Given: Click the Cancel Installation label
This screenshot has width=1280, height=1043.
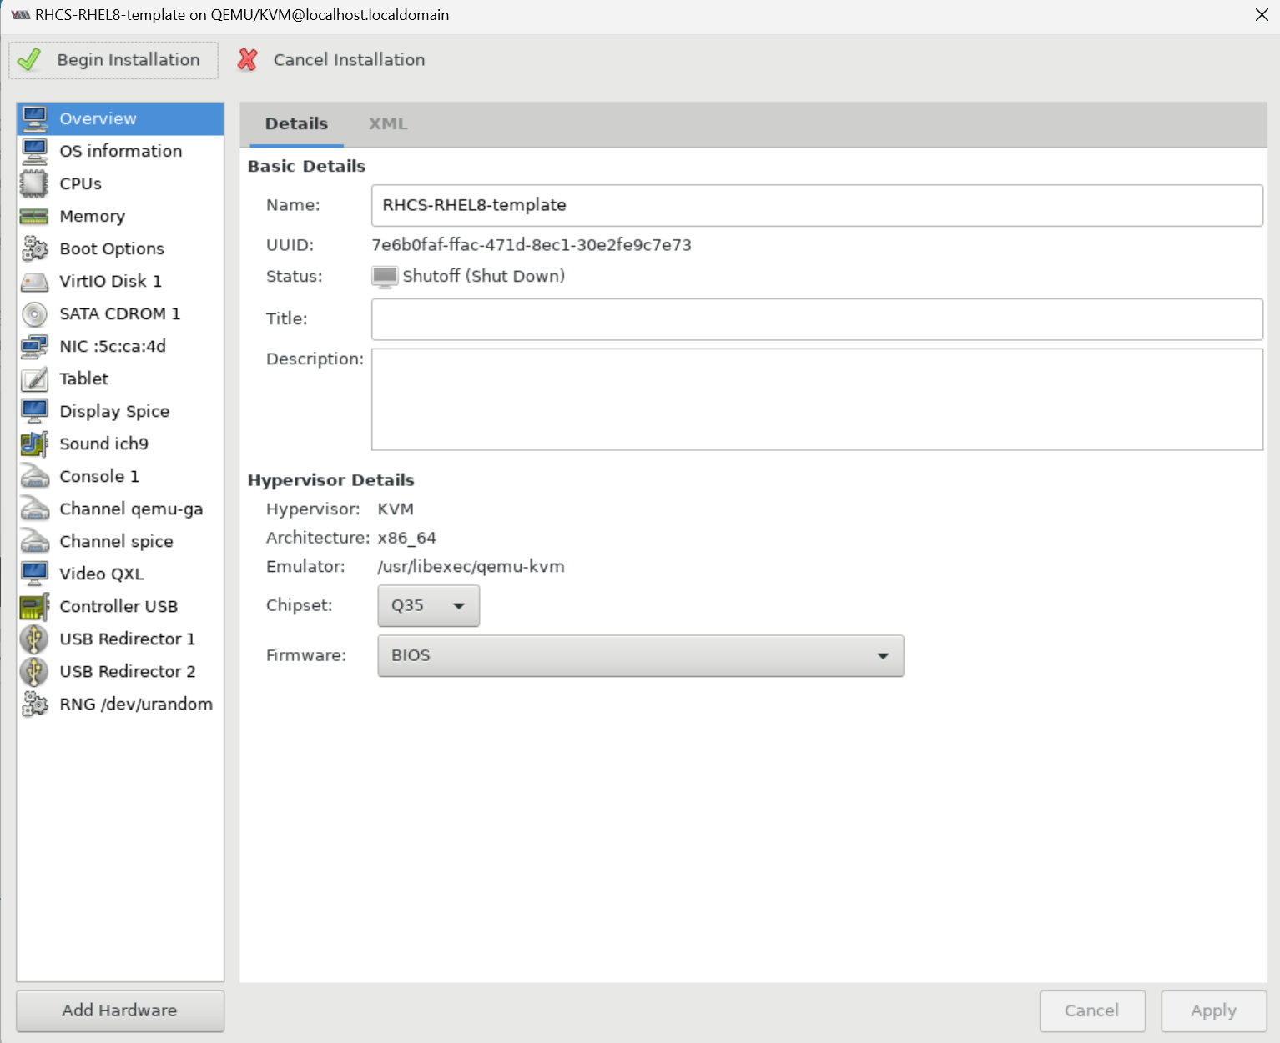Looking at the screenshot, I should click(350, 60).
